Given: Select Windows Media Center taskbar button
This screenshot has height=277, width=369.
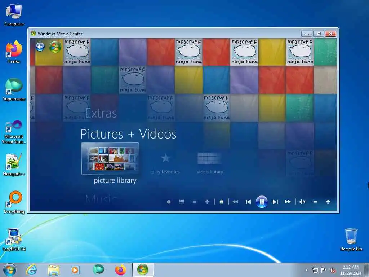Looking at the screenshot, I should point(143,270).
